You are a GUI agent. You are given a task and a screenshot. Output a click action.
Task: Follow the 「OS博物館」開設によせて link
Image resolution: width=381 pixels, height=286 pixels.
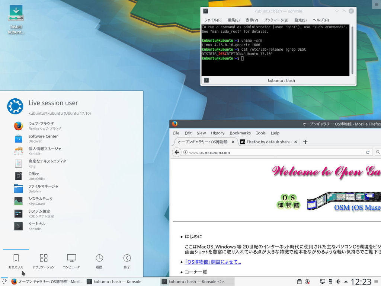(213, 262)
